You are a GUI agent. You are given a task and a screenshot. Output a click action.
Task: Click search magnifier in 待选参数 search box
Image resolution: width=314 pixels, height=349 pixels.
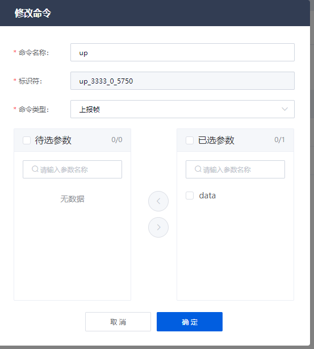point(35,169)
